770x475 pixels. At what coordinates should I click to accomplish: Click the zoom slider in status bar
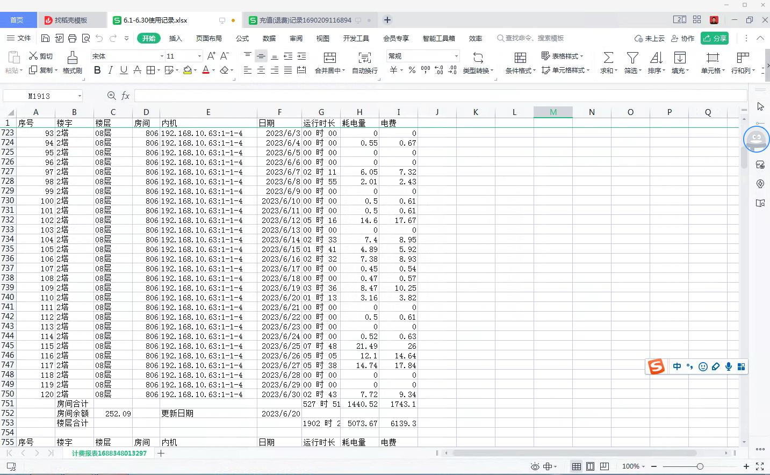click(700, 466)
